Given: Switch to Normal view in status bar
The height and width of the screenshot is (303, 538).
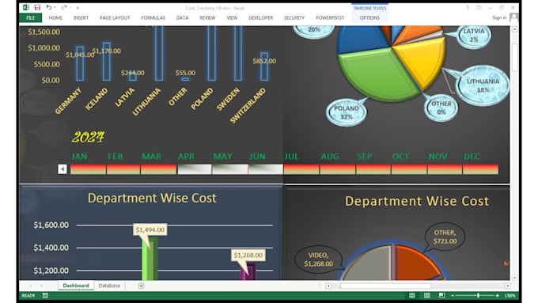Looking at the screenshot, I should (x=412, y=295).
